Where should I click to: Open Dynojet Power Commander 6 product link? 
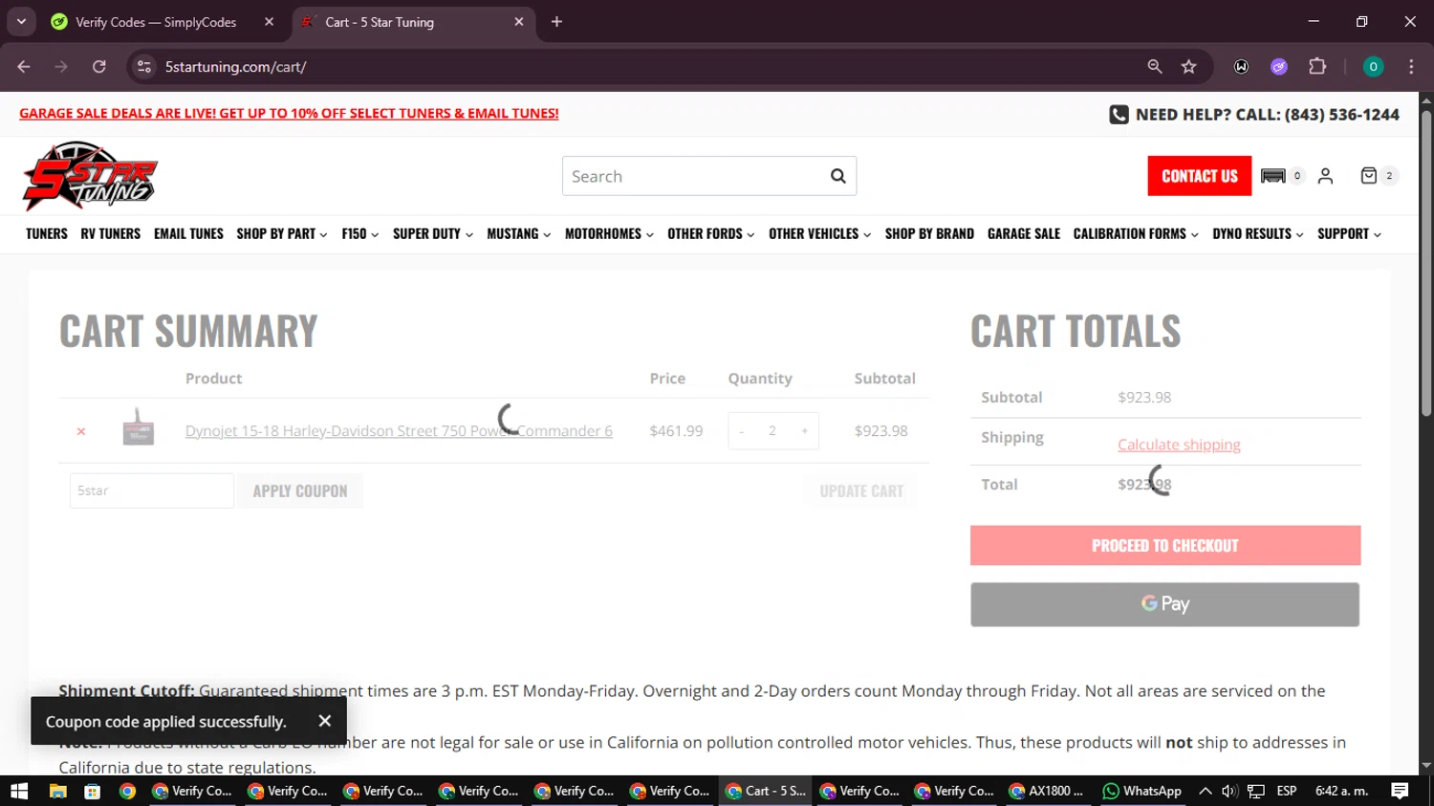click(399, 431)
